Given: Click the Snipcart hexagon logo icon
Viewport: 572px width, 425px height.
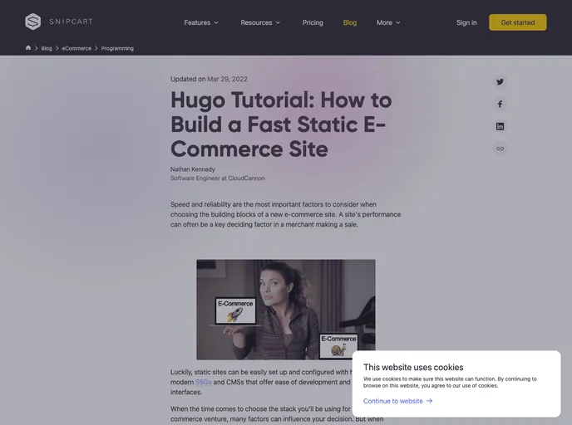Looking at the screenshot, I should pyautogui.click(x=32, y=22).
